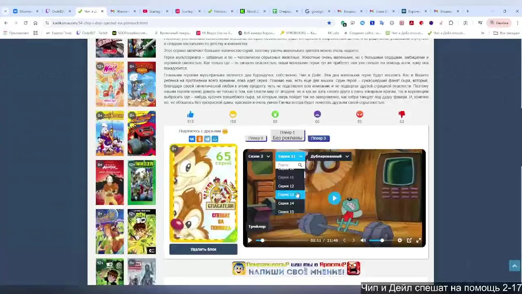Collapse the Серия 11 episode dropdown

pyautogui.click(x=290, y=156)
